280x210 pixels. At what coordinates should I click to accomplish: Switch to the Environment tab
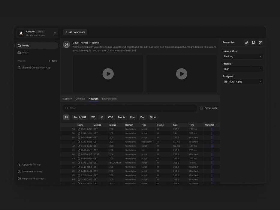pyautogui.click(x=109, y=99)
